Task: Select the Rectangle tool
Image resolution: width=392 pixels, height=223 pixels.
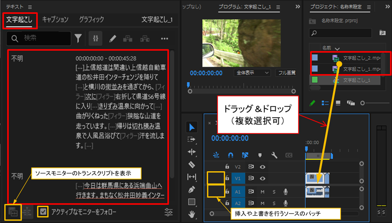Action: pos(192,202)
